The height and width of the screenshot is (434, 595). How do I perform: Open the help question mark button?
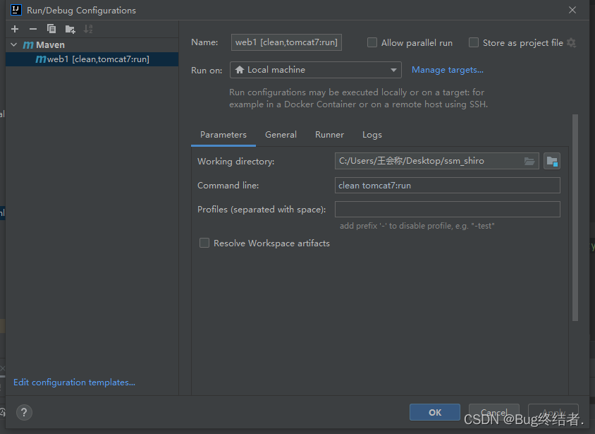click(x=23, y=413)
